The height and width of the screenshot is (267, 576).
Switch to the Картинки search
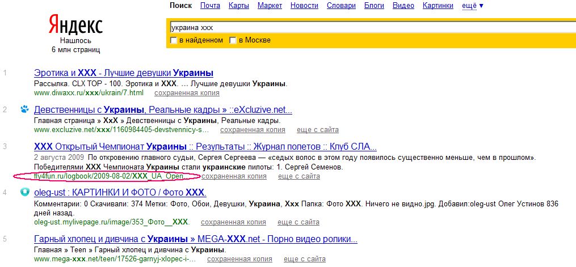438,6
